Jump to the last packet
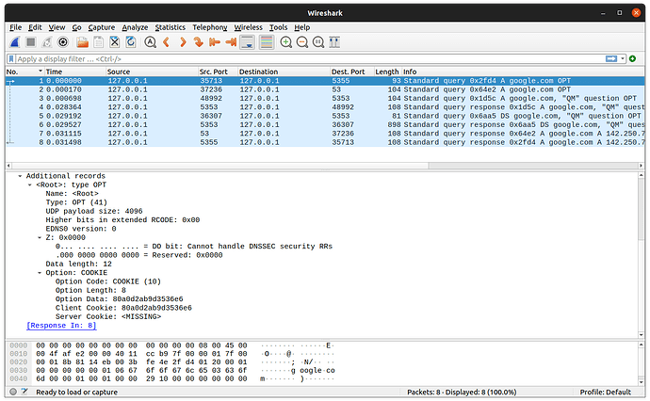The height and width of the screenshot is (401, 650). click(231, 42)
